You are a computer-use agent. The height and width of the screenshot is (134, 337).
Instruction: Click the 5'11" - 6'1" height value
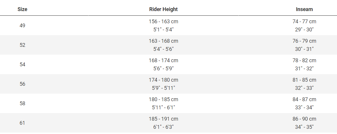[x=163, y=108]
